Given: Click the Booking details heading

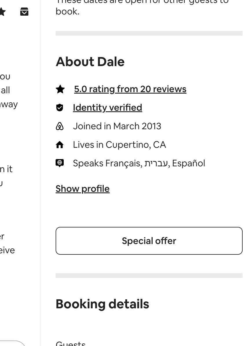Looking at the screenshot, I should pyautogui.click(x=102, y=304).
